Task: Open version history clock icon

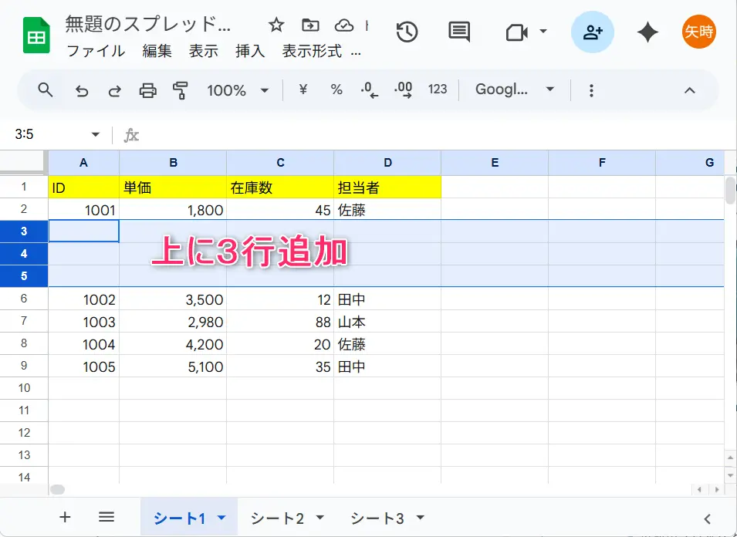Action: (x=407, y=32)
